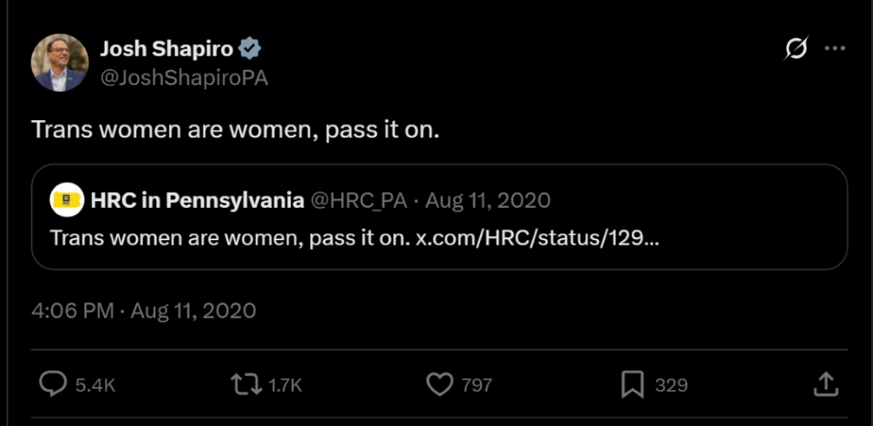Click the blue verified checkmark badge
873x426 pixels.
(250, 49)
